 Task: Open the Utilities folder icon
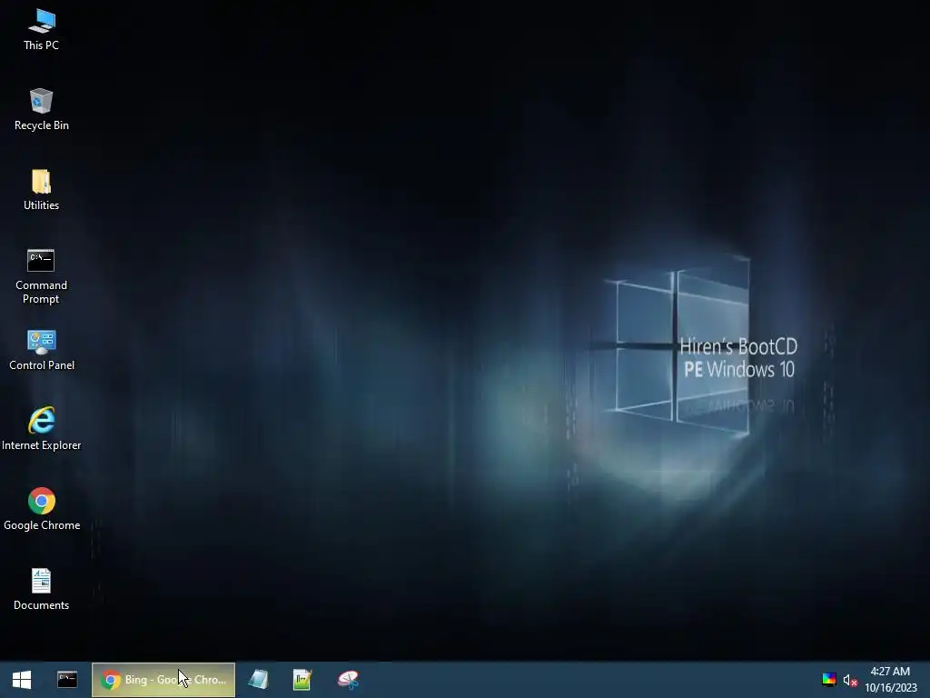pyautogui.click(x=41, y=190)
